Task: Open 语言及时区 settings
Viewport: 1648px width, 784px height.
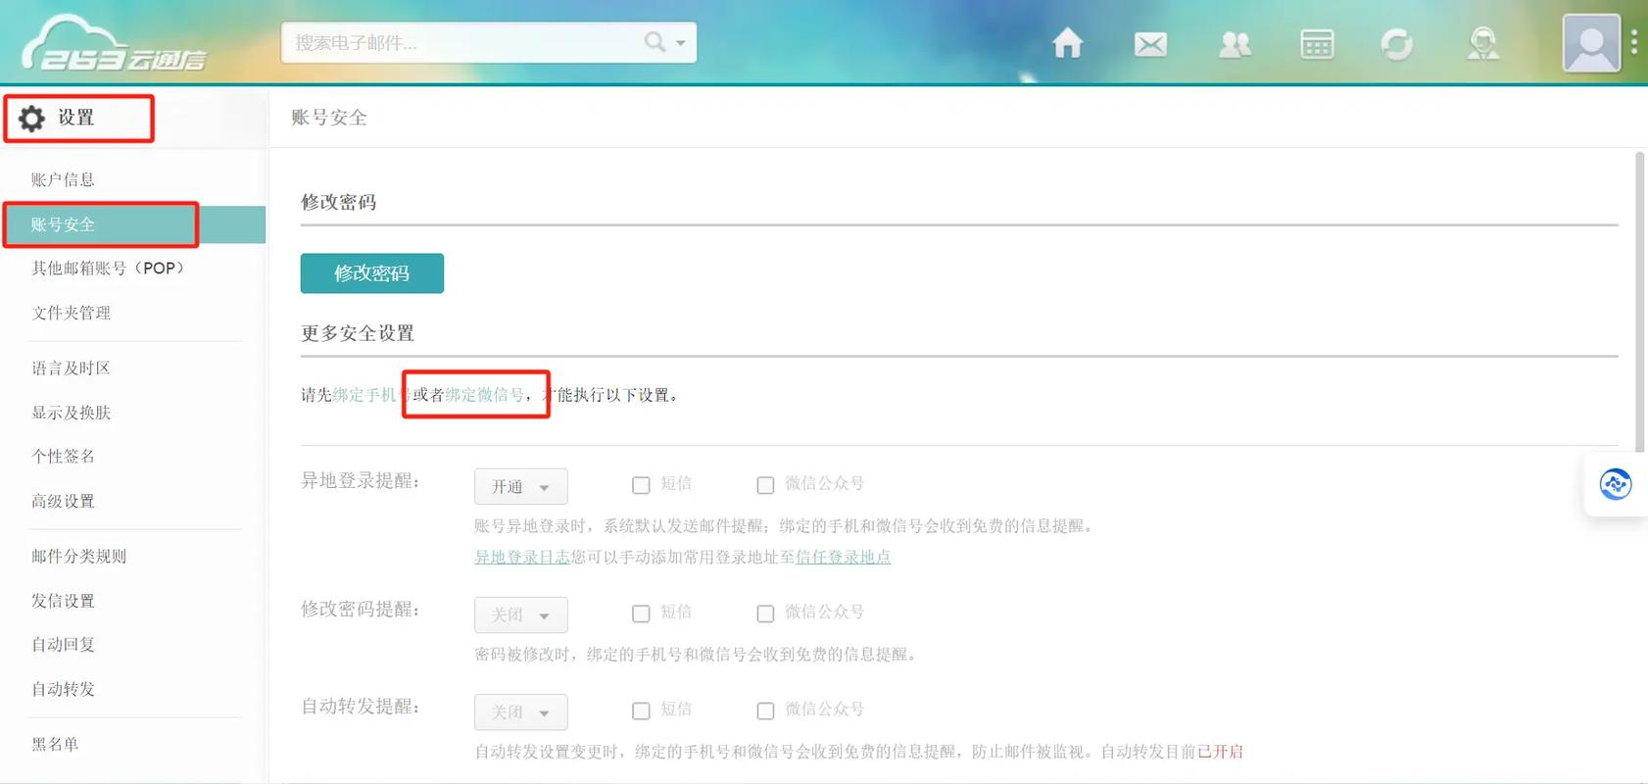Action: pyautogui.click(x=71, y=367)
